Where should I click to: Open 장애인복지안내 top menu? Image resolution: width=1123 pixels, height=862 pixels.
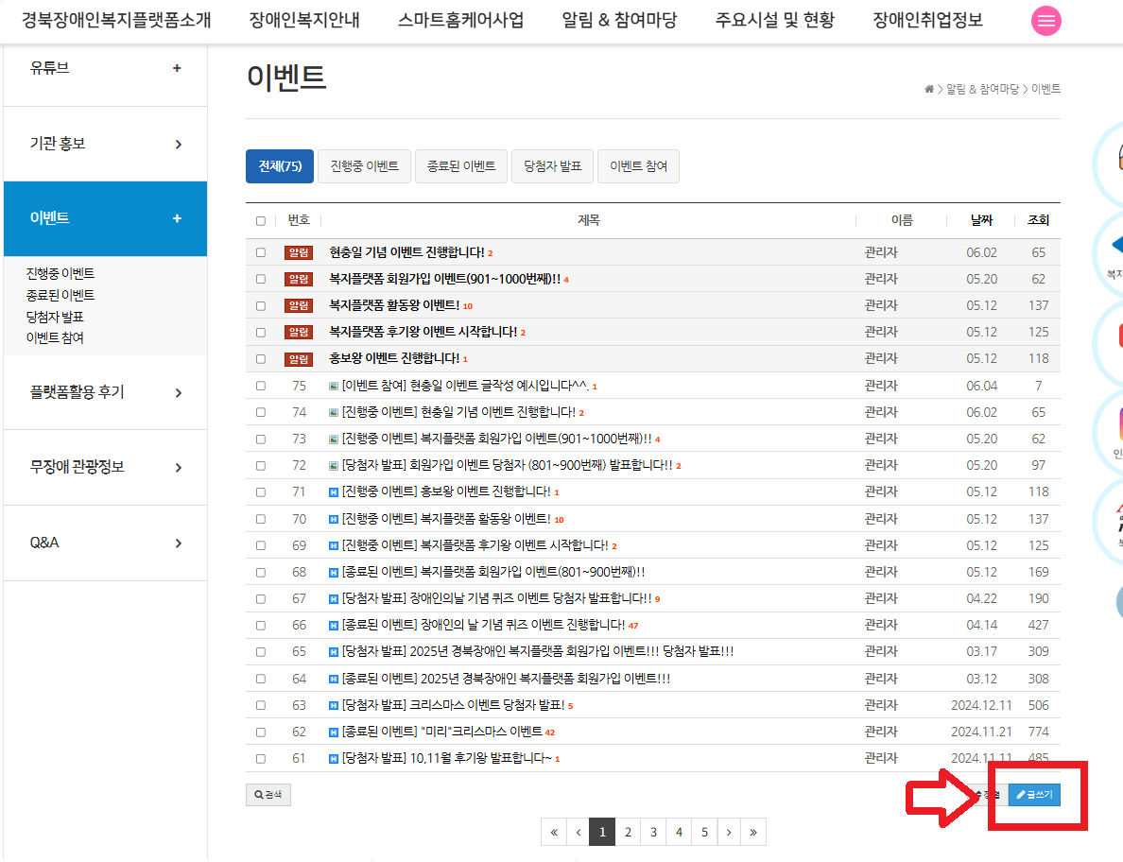304,20
